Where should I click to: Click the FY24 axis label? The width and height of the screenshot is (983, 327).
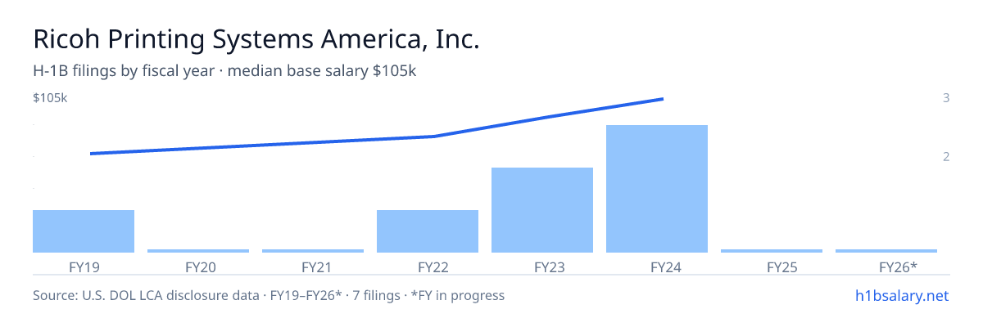pos(657,267)
